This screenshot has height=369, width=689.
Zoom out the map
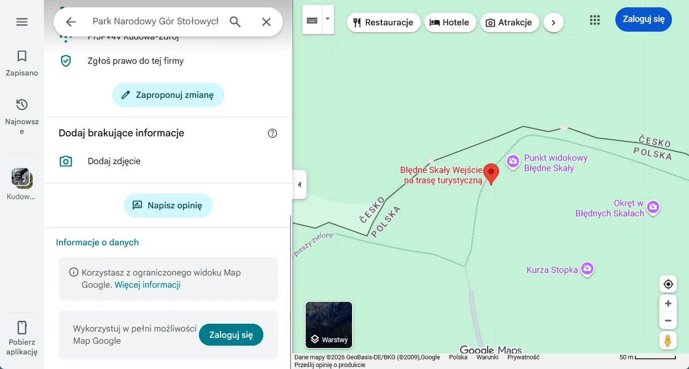668,321
